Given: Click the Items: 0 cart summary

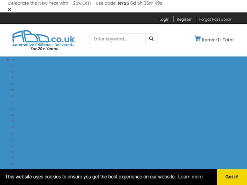Looking at the screenshot, I should (x=210, y=40).
